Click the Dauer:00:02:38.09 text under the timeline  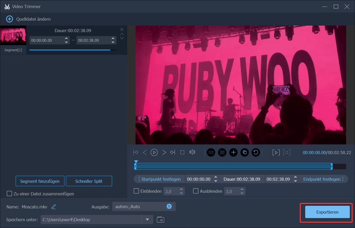point(242,179)
